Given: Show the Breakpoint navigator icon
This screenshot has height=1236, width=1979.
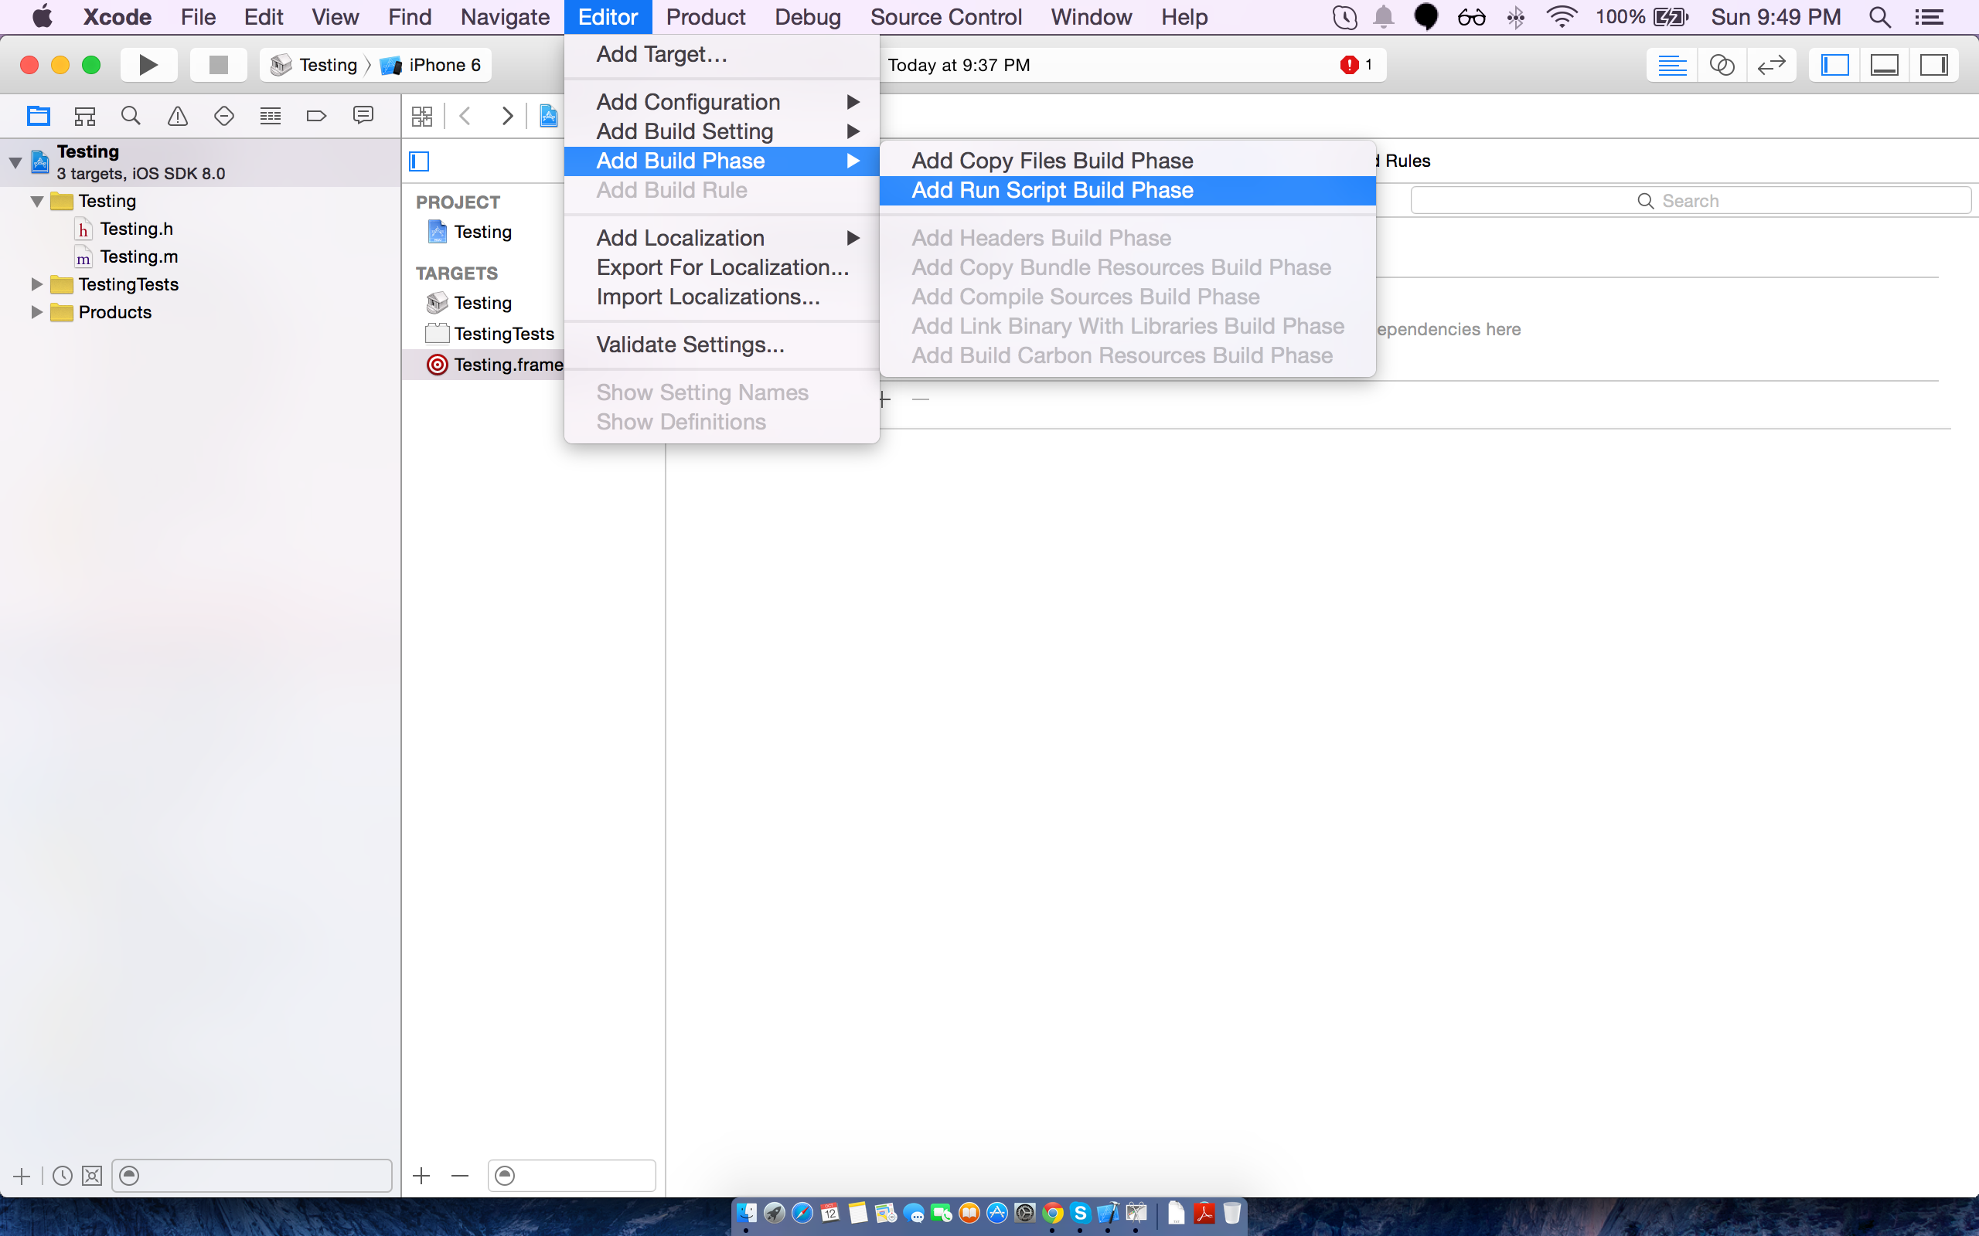Looking at the screenshot, I should coord(316,116).
